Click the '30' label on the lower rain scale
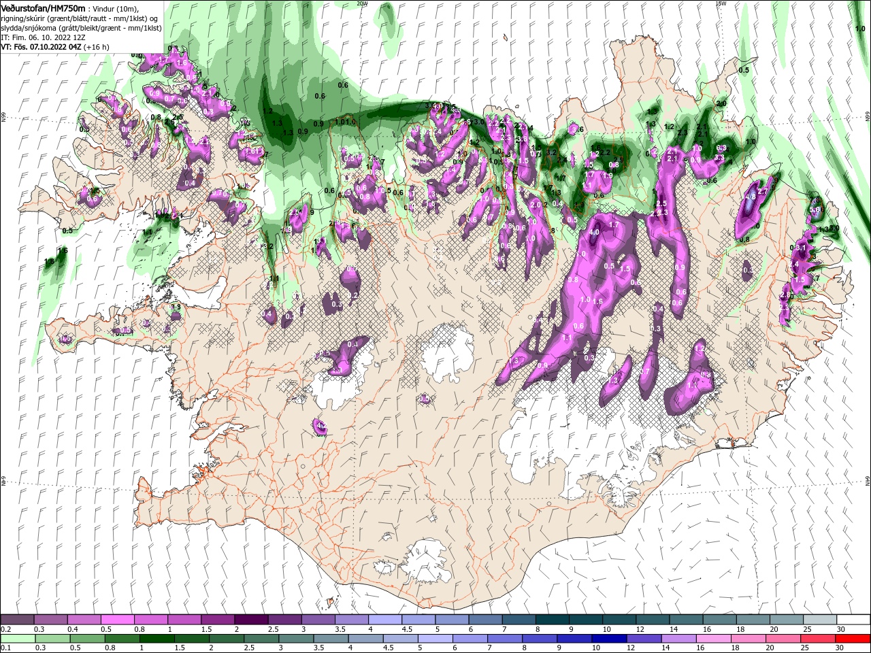 pos(839,648)
